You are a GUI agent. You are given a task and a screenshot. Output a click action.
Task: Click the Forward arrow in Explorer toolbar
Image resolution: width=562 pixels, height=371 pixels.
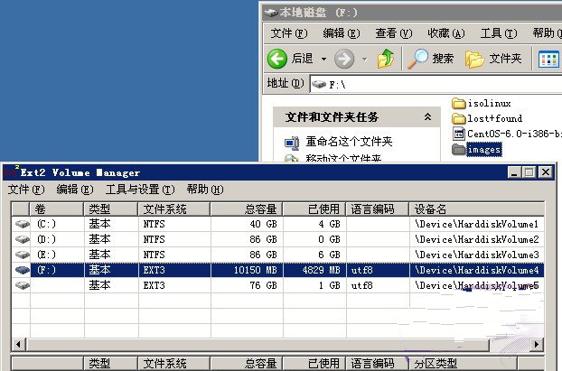point(344,59)
